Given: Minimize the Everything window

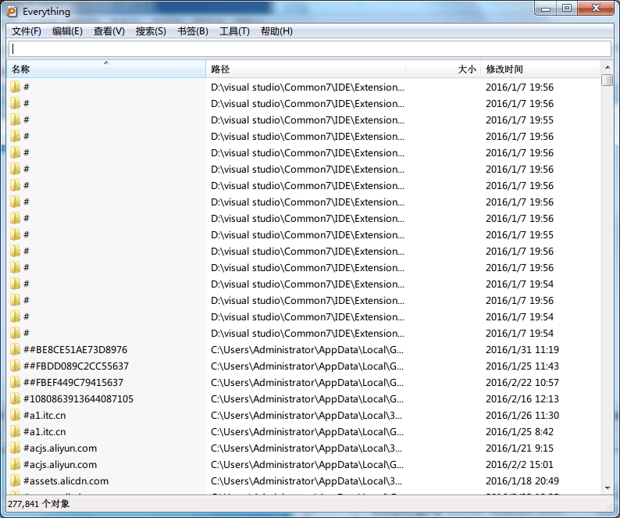Looking at the screenshot, I should [546, 9].
